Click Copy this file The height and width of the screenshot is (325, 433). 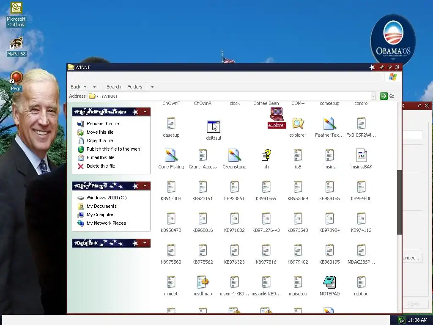click(x=100, y=140)
